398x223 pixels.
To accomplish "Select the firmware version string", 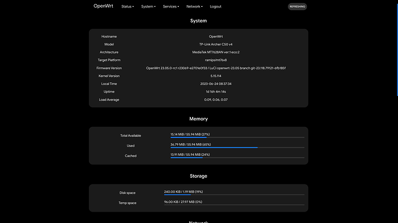I will coord(216,68).
